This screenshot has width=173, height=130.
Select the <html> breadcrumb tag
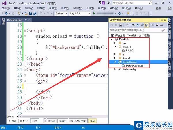click(52, 121)
